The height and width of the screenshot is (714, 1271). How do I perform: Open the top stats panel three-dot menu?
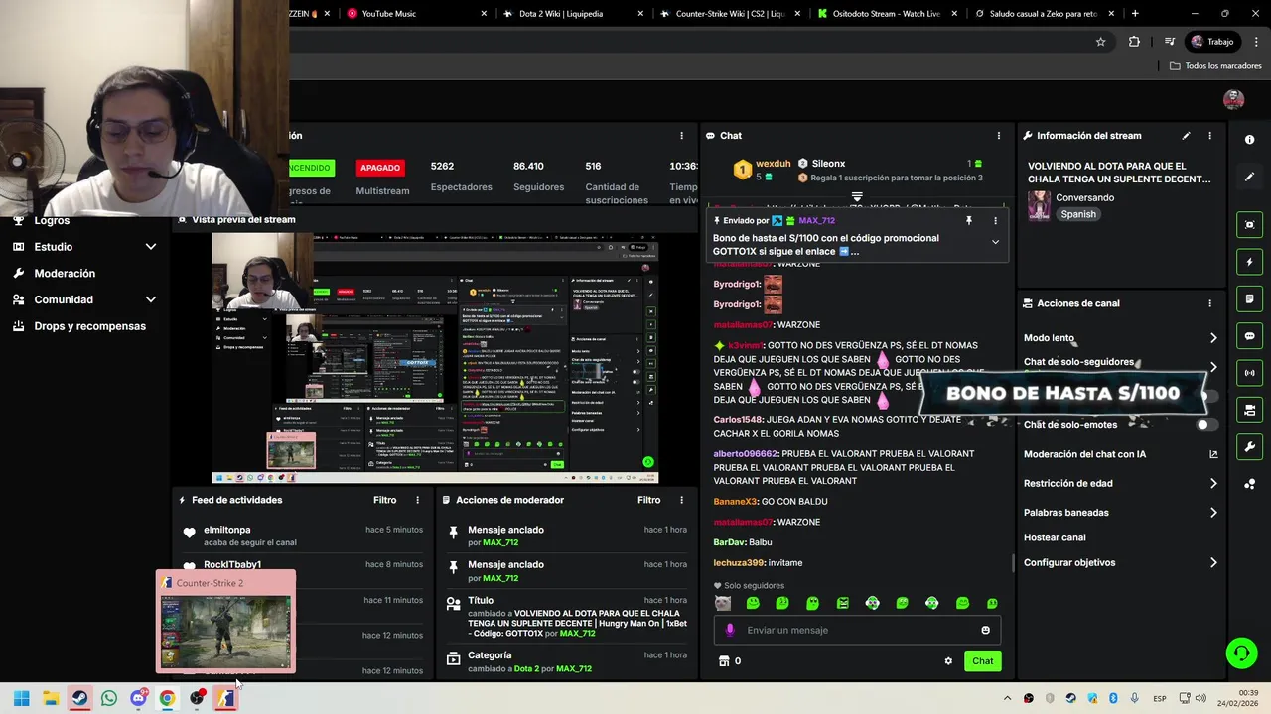click(x=681, y=136)
